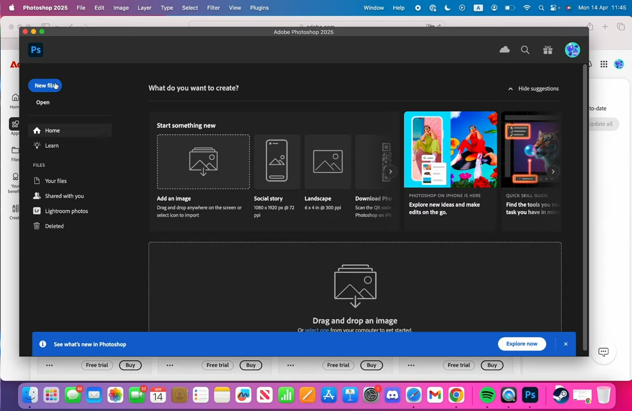This screenshot has width=632, height=411.
Task: Open cloud documents via the cloud icon
Action: 504,50
